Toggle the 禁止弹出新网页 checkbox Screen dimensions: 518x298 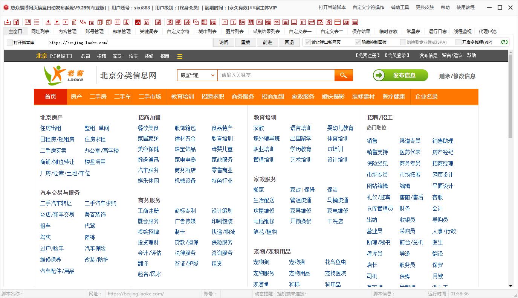click(x=307, y=42)
